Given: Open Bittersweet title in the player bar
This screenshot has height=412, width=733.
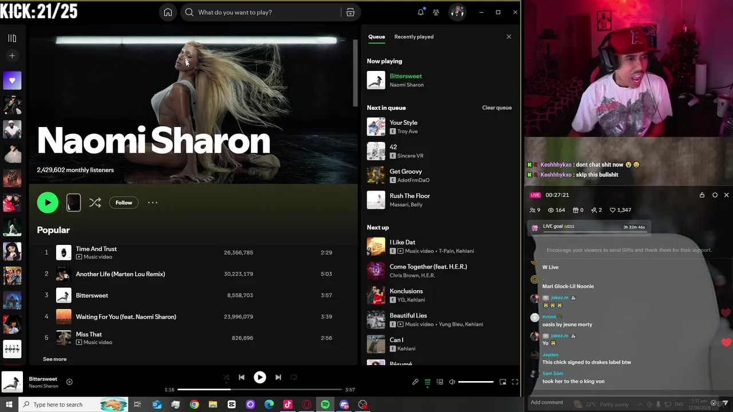Looking at the screenshot, I should pos(43,379).
